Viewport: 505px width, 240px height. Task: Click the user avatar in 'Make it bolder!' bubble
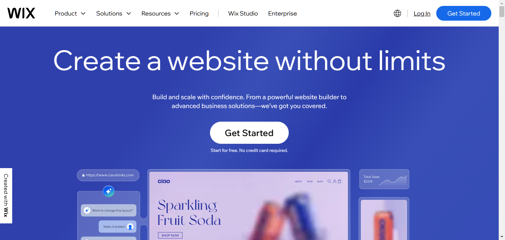click(130, 227)
